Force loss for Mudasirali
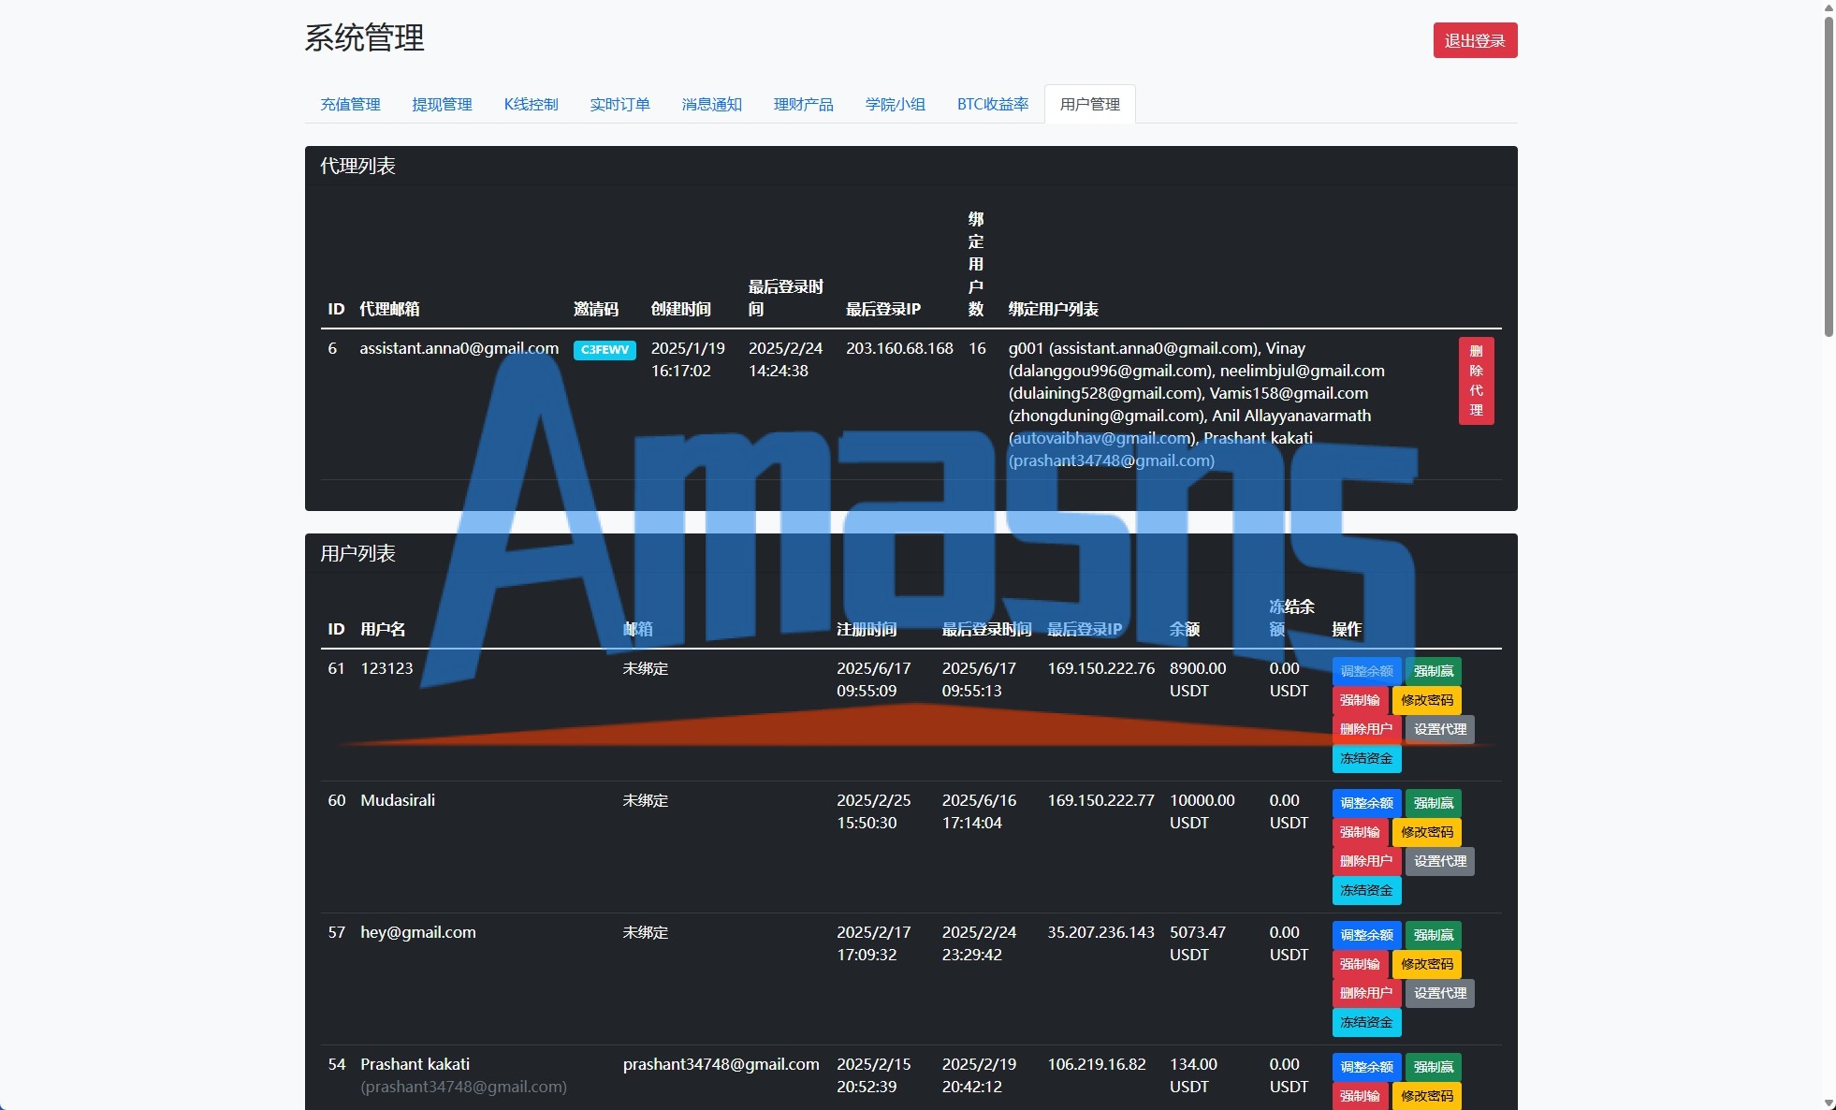Screen dimensions: 1836x1110 tap(1360, 832)
